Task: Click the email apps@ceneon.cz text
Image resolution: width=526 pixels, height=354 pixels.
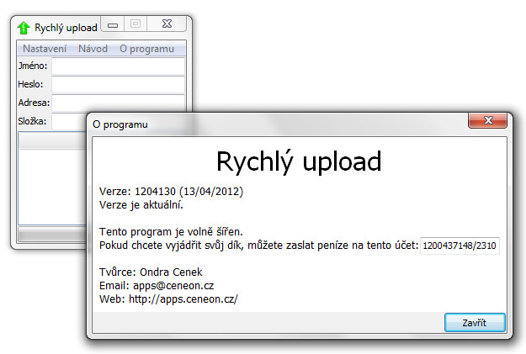Action: pos(173,286)
